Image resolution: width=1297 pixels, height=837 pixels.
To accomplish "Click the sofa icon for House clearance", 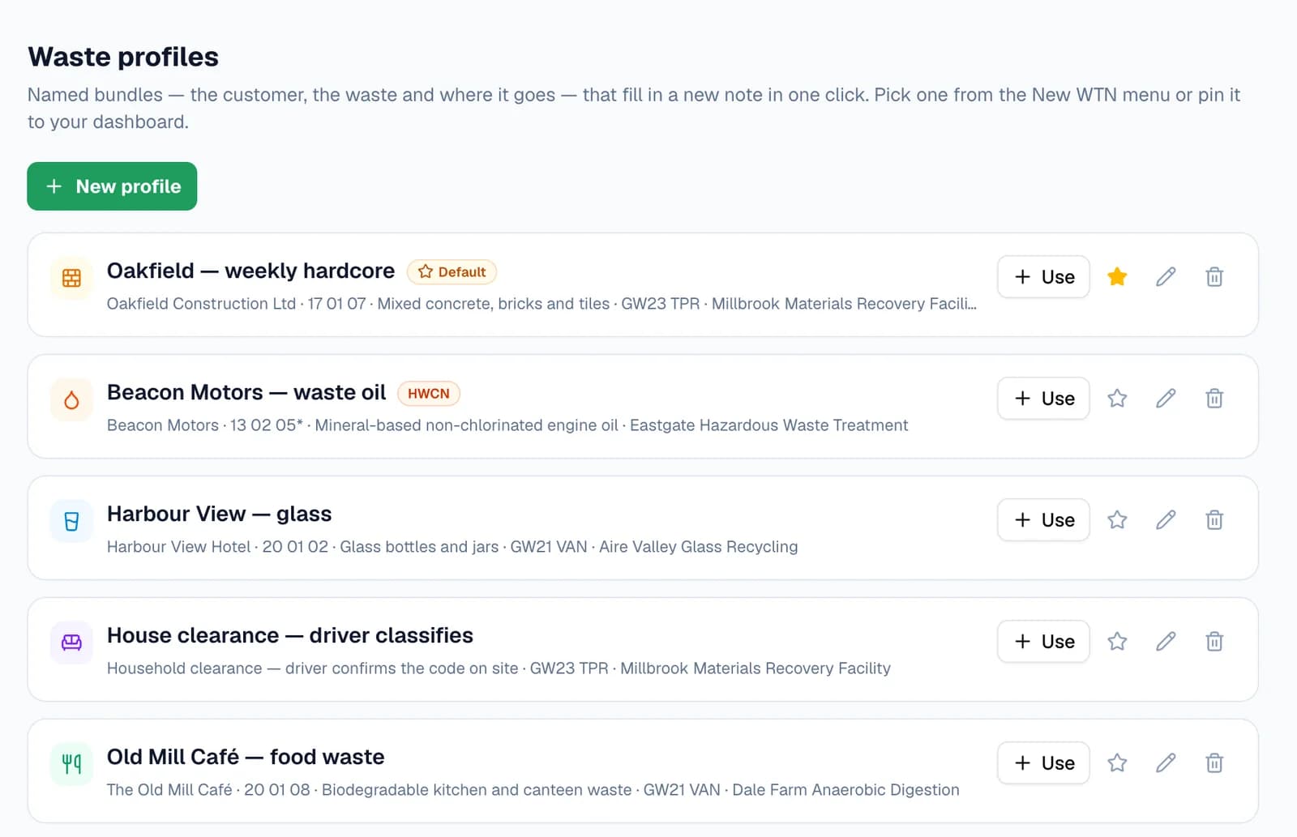I will pyautogui.click(x=71, y=643).
